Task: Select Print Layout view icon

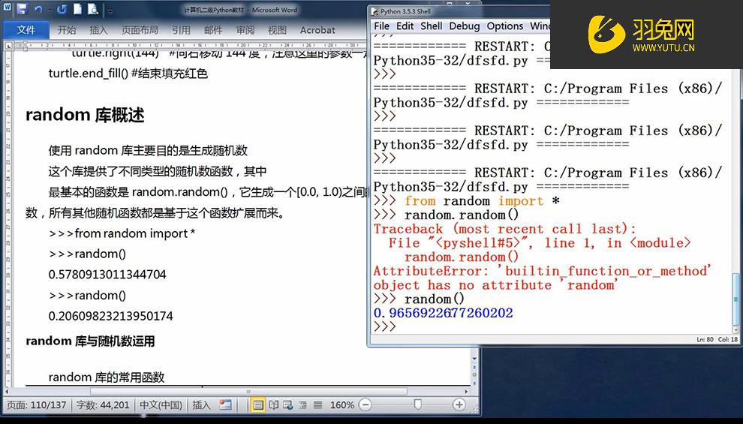Action: [x=257, y=405]
